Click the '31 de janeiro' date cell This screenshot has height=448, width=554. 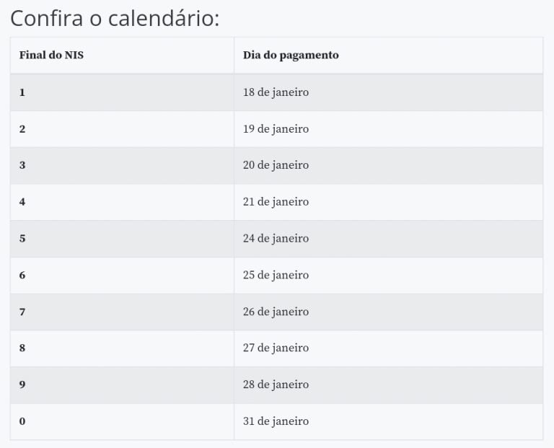(388, 421)
